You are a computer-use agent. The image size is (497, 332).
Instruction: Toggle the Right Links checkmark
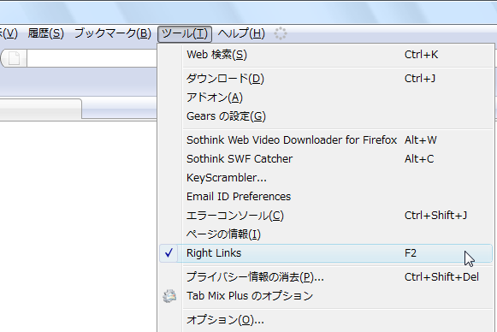click(169, 252)
